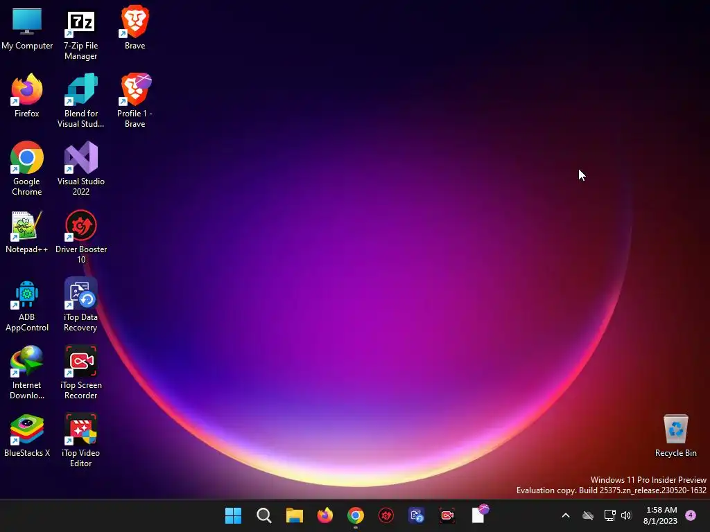
Task: Open the Windows Start menu
Action: point(233,515)
